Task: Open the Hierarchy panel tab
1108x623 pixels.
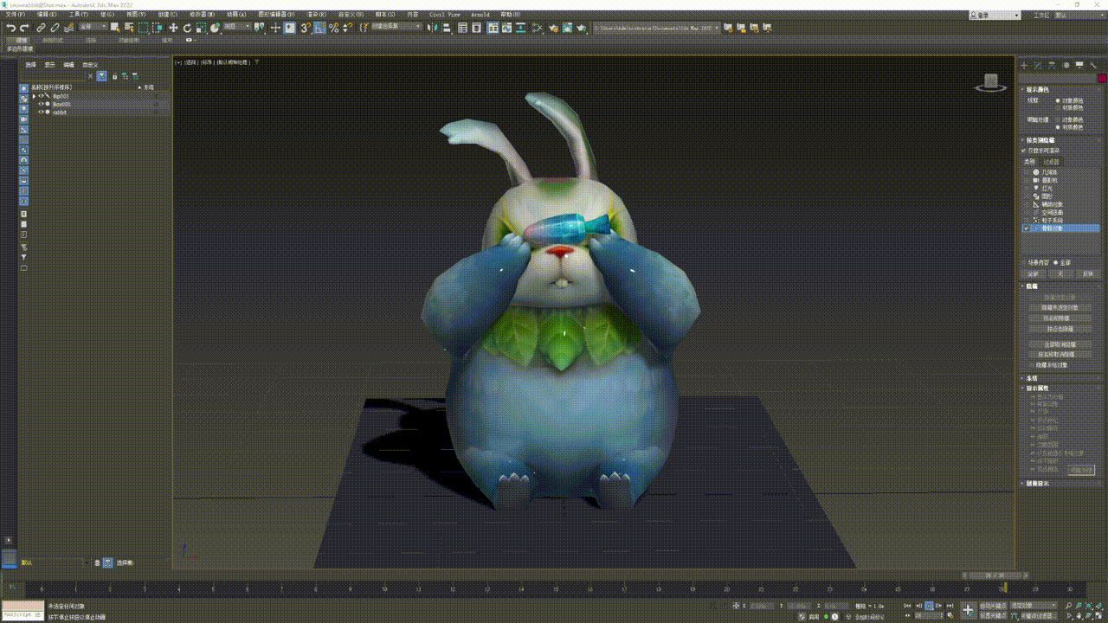Action: coord(1052,65)
